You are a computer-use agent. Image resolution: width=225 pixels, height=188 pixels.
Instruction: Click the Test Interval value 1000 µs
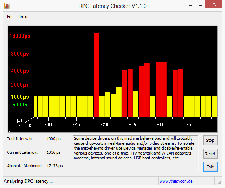pos(54,139)
